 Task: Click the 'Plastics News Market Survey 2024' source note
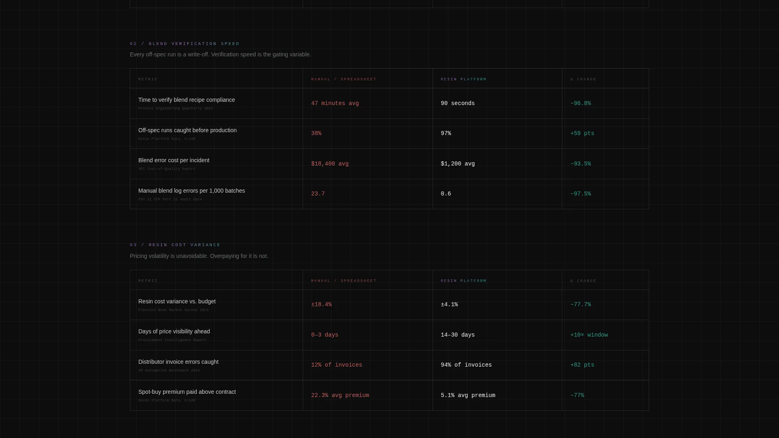pos(173,310)
